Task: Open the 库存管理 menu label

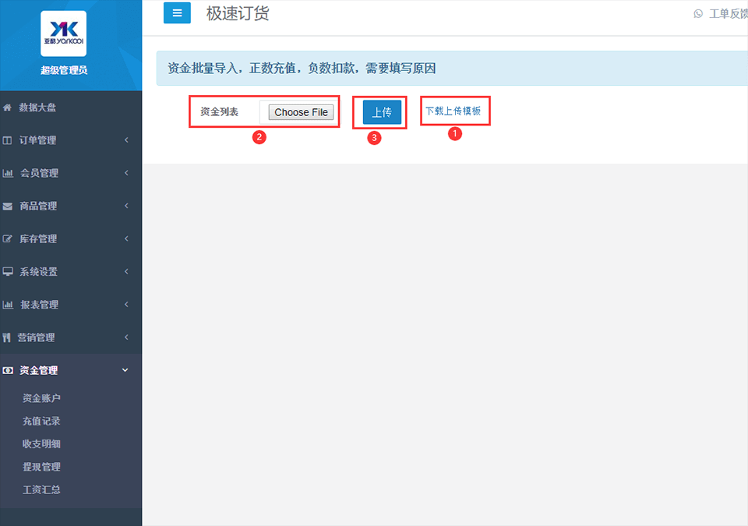Action: 38,238
